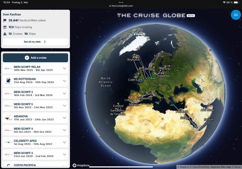
Task: Click thecruiseglobe.com address bar
Action: tap(121, 6)
